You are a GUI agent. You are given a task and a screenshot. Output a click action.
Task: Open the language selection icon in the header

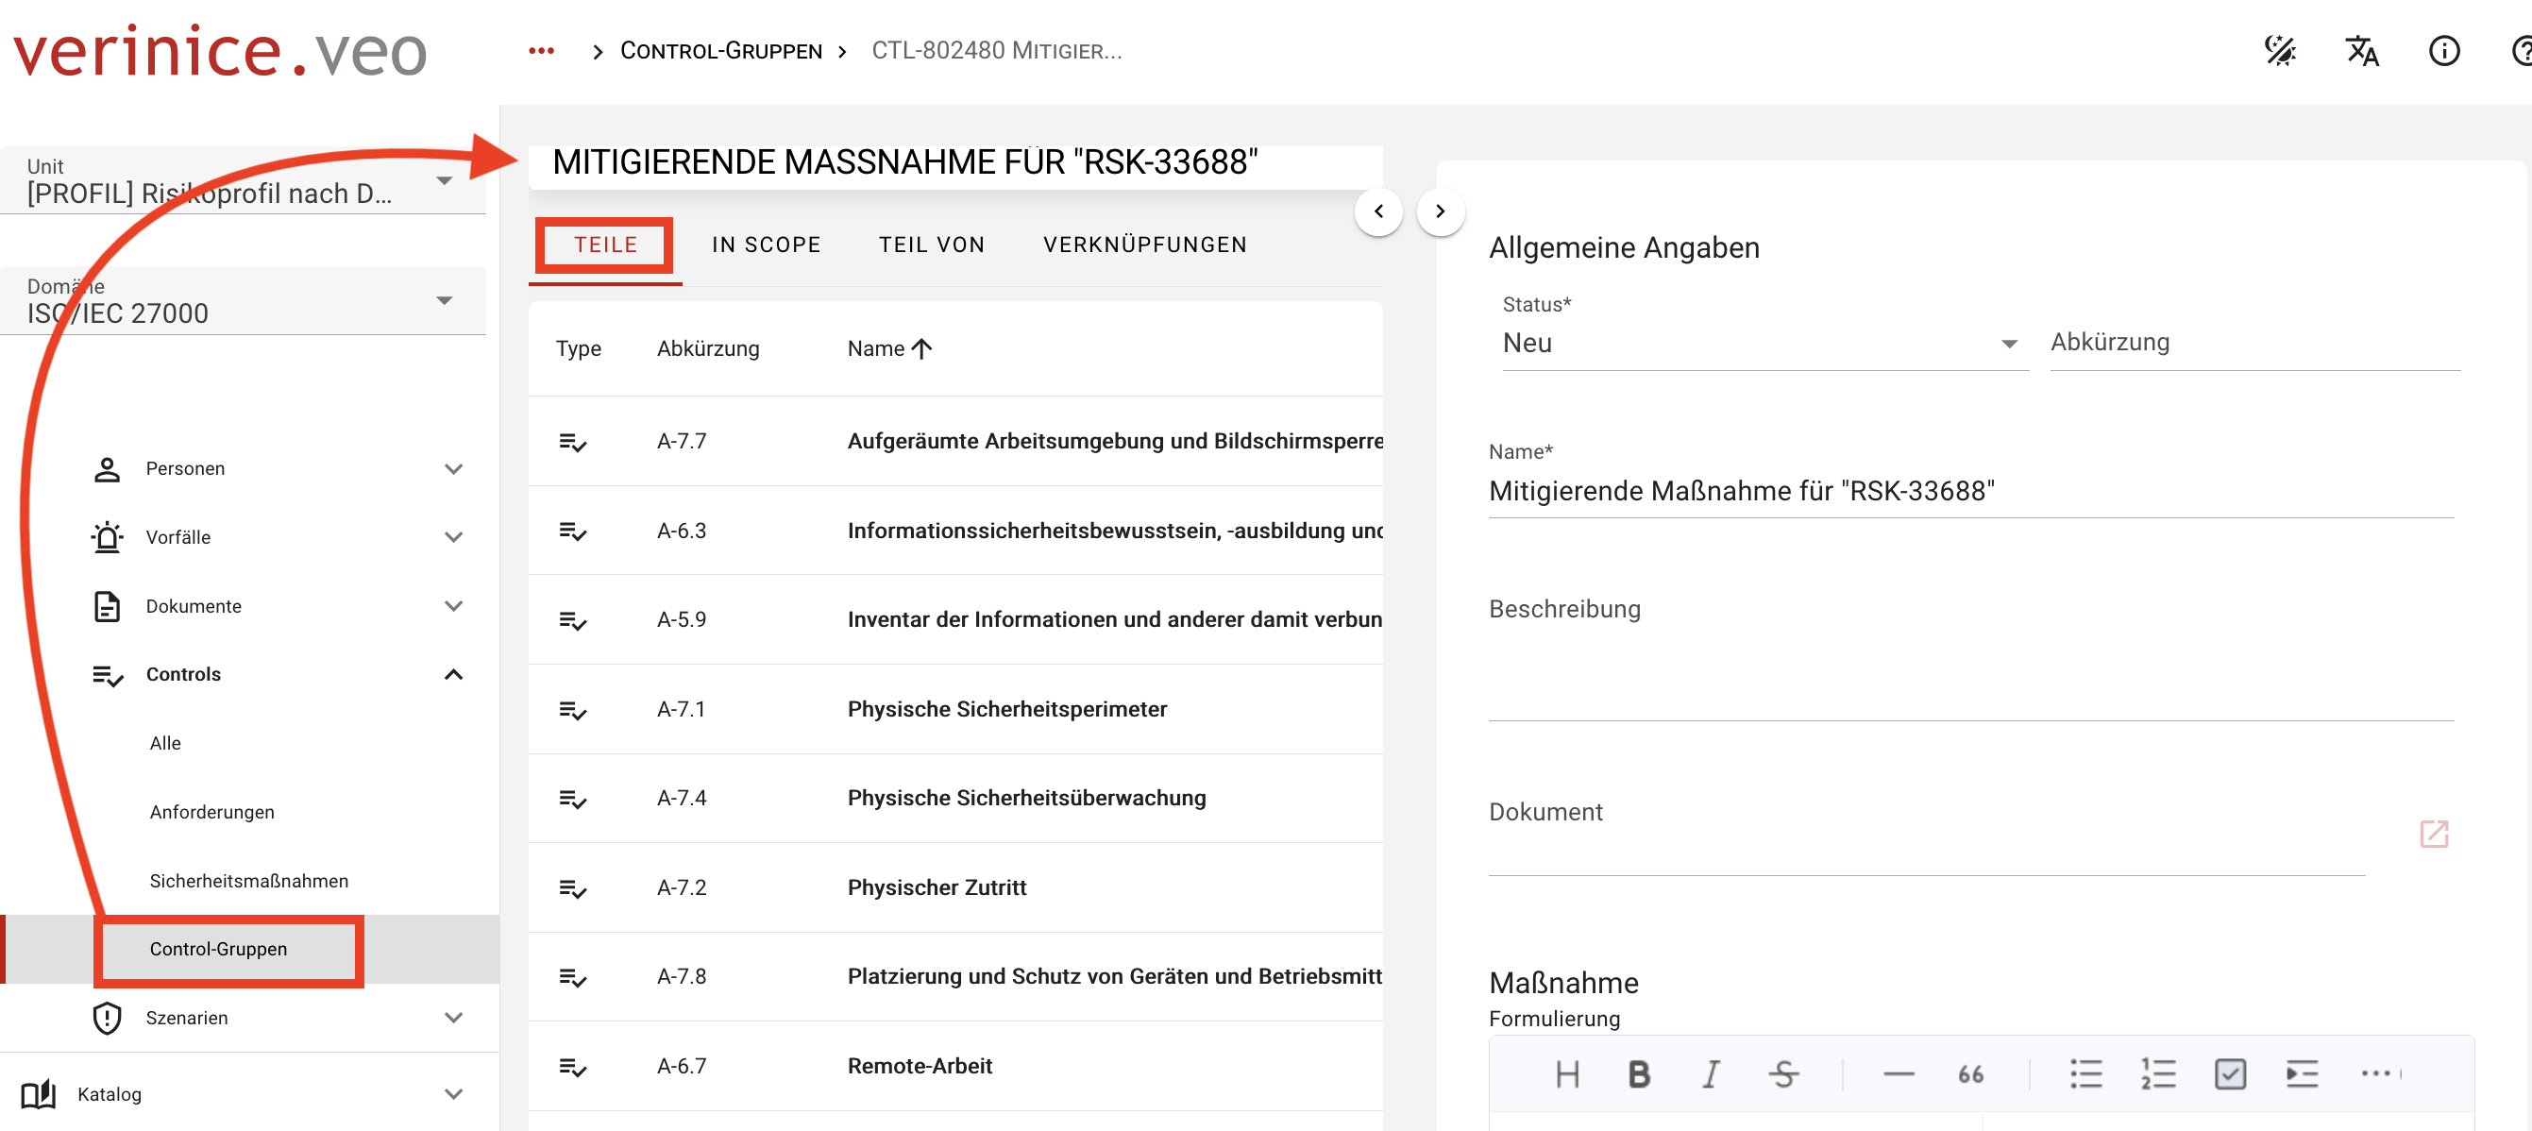[2362, 51]
